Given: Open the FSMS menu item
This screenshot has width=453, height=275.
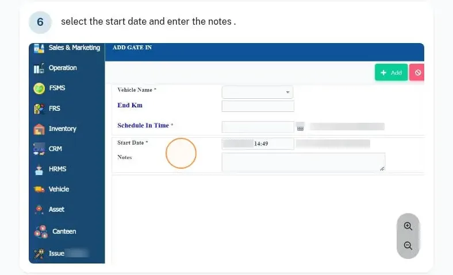Looking at the screenshot, I should click(x=57, y=88).
